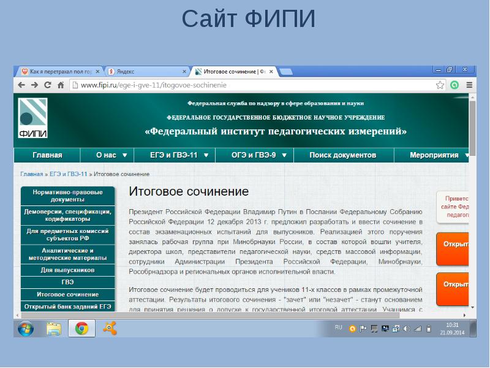The height and width of the screenshot is (368, 490).
Task: Expand the ОГЭ и ГВЭ-9 dropdown menu
Action: pos(255,155)
